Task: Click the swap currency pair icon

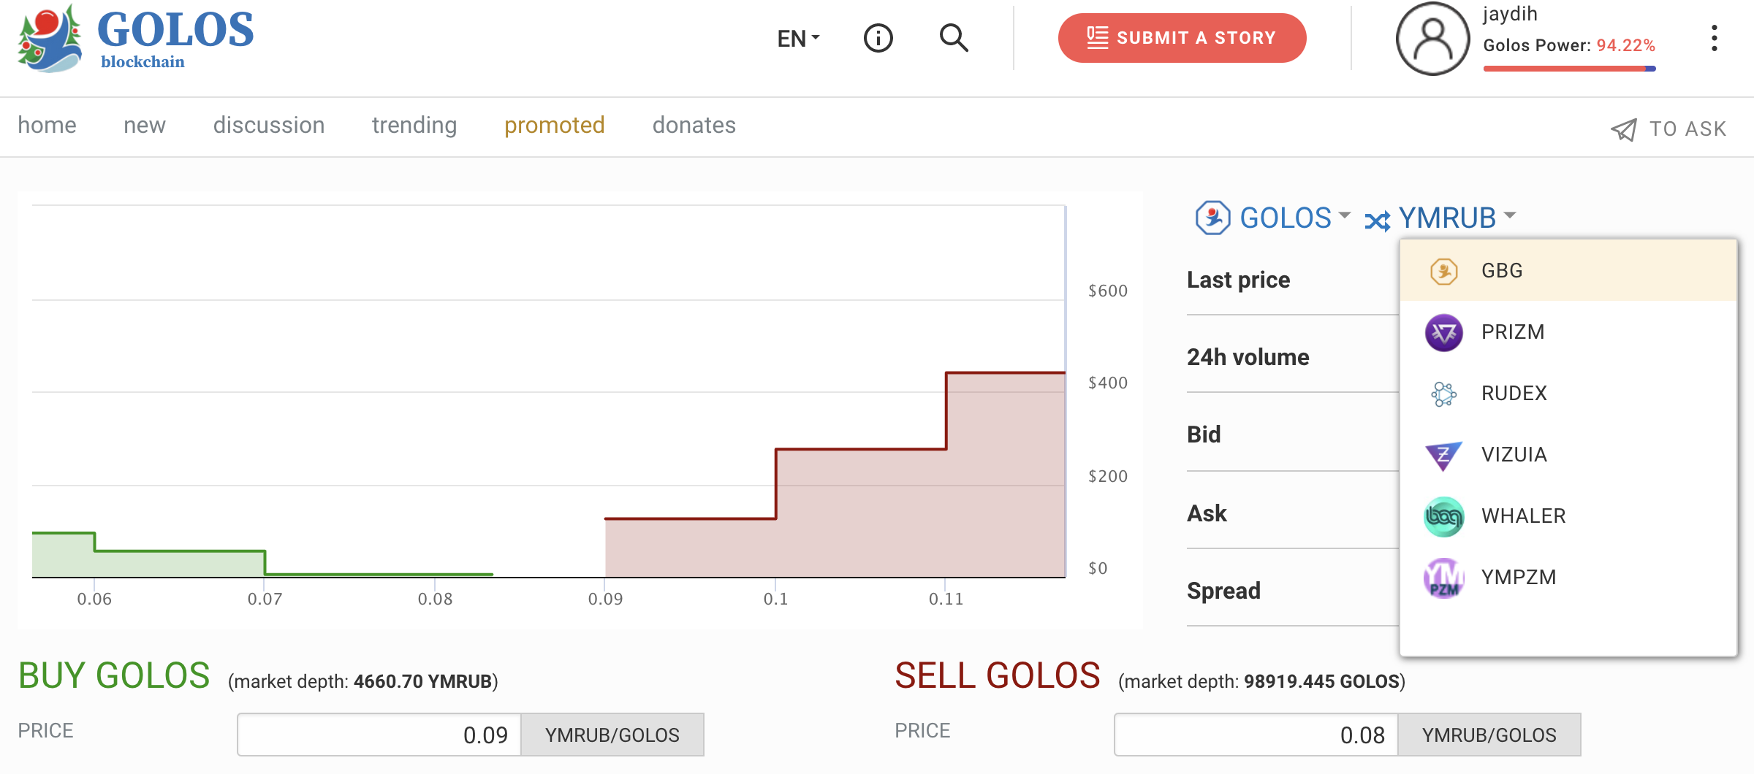Action: [x=1377, y=221]
